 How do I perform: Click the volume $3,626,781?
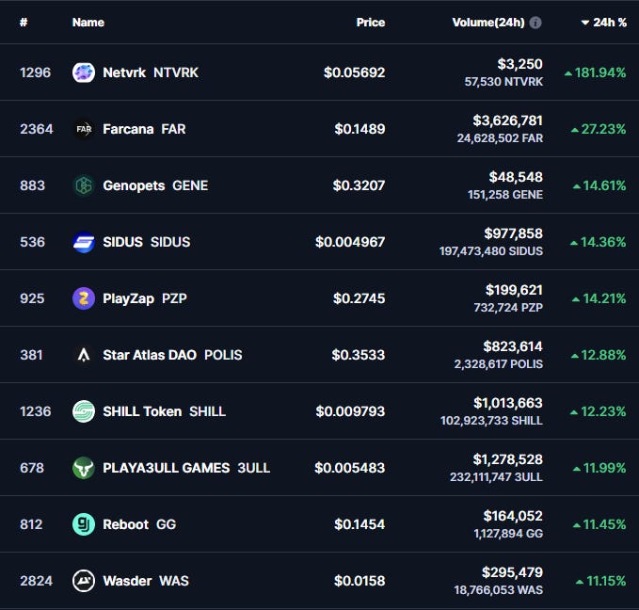click(508, 120)
